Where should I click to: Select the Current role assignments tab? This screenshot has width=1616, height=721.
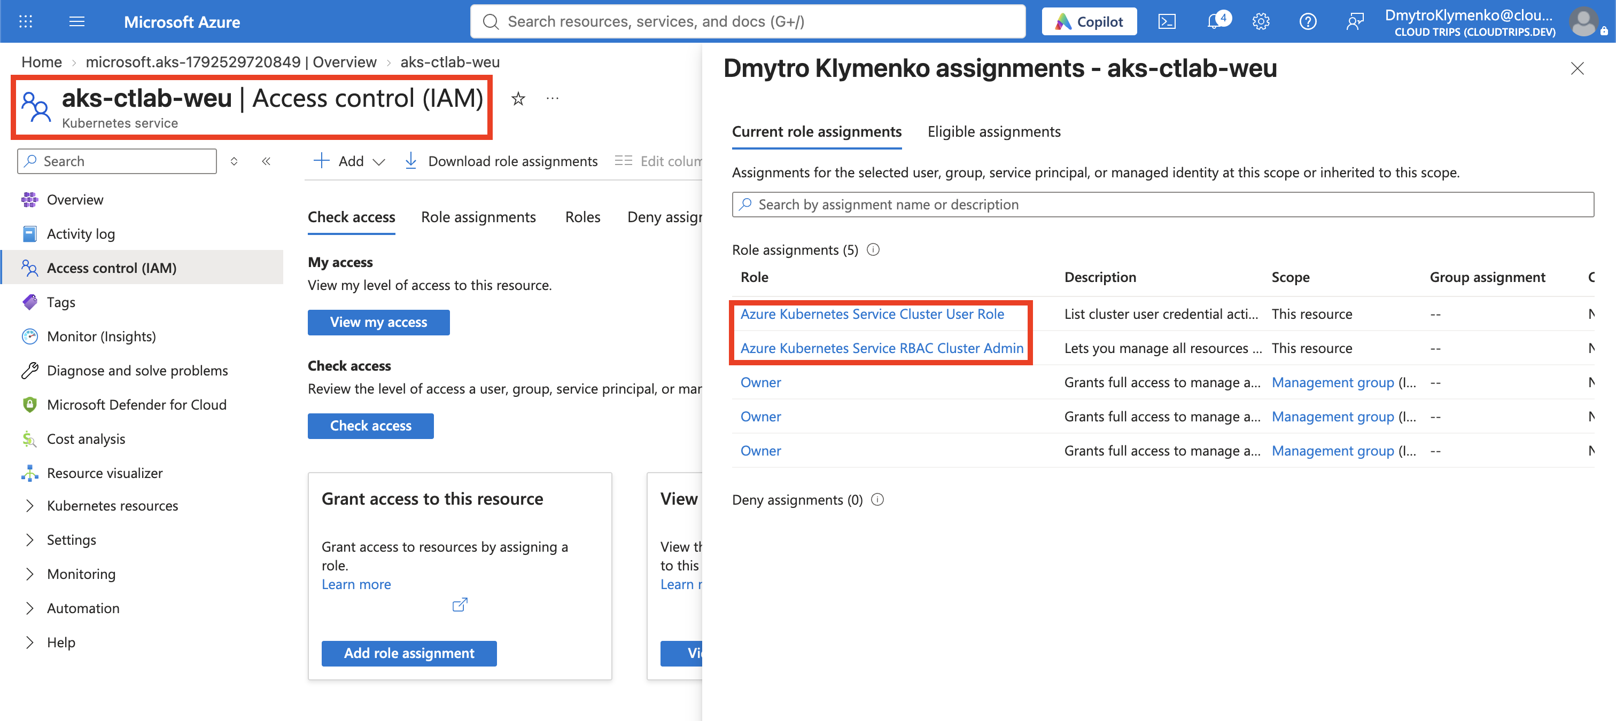(817, 132)
